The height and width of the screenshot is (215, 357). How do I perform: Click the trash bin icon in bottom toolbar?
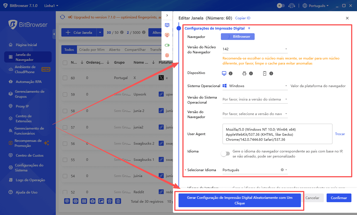[x=118, y=201]
